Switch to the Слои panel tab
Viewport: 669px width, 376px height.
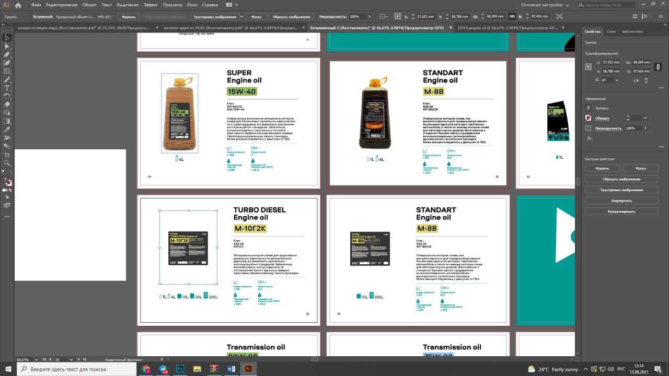coord(611,31)
